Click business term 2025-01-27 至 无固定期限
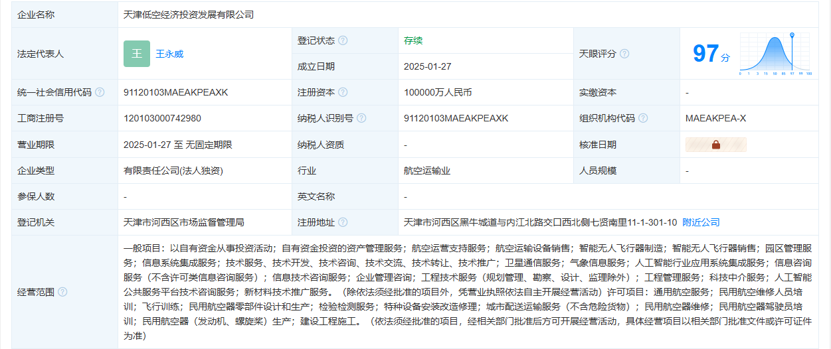 [178, 145]
